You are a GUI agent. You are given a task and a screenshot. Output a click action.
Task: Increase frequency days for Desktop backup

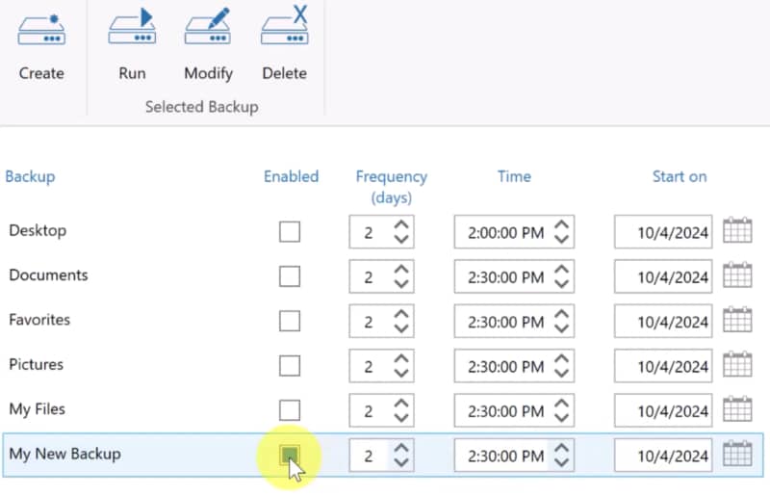click(x=401, y=225)
